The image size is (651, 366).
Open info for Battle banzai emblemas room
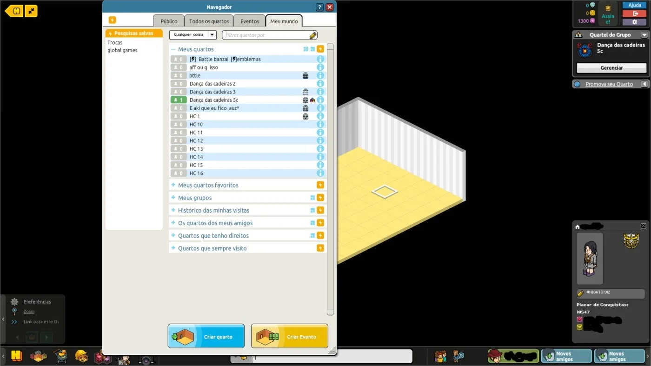point(320,59)
